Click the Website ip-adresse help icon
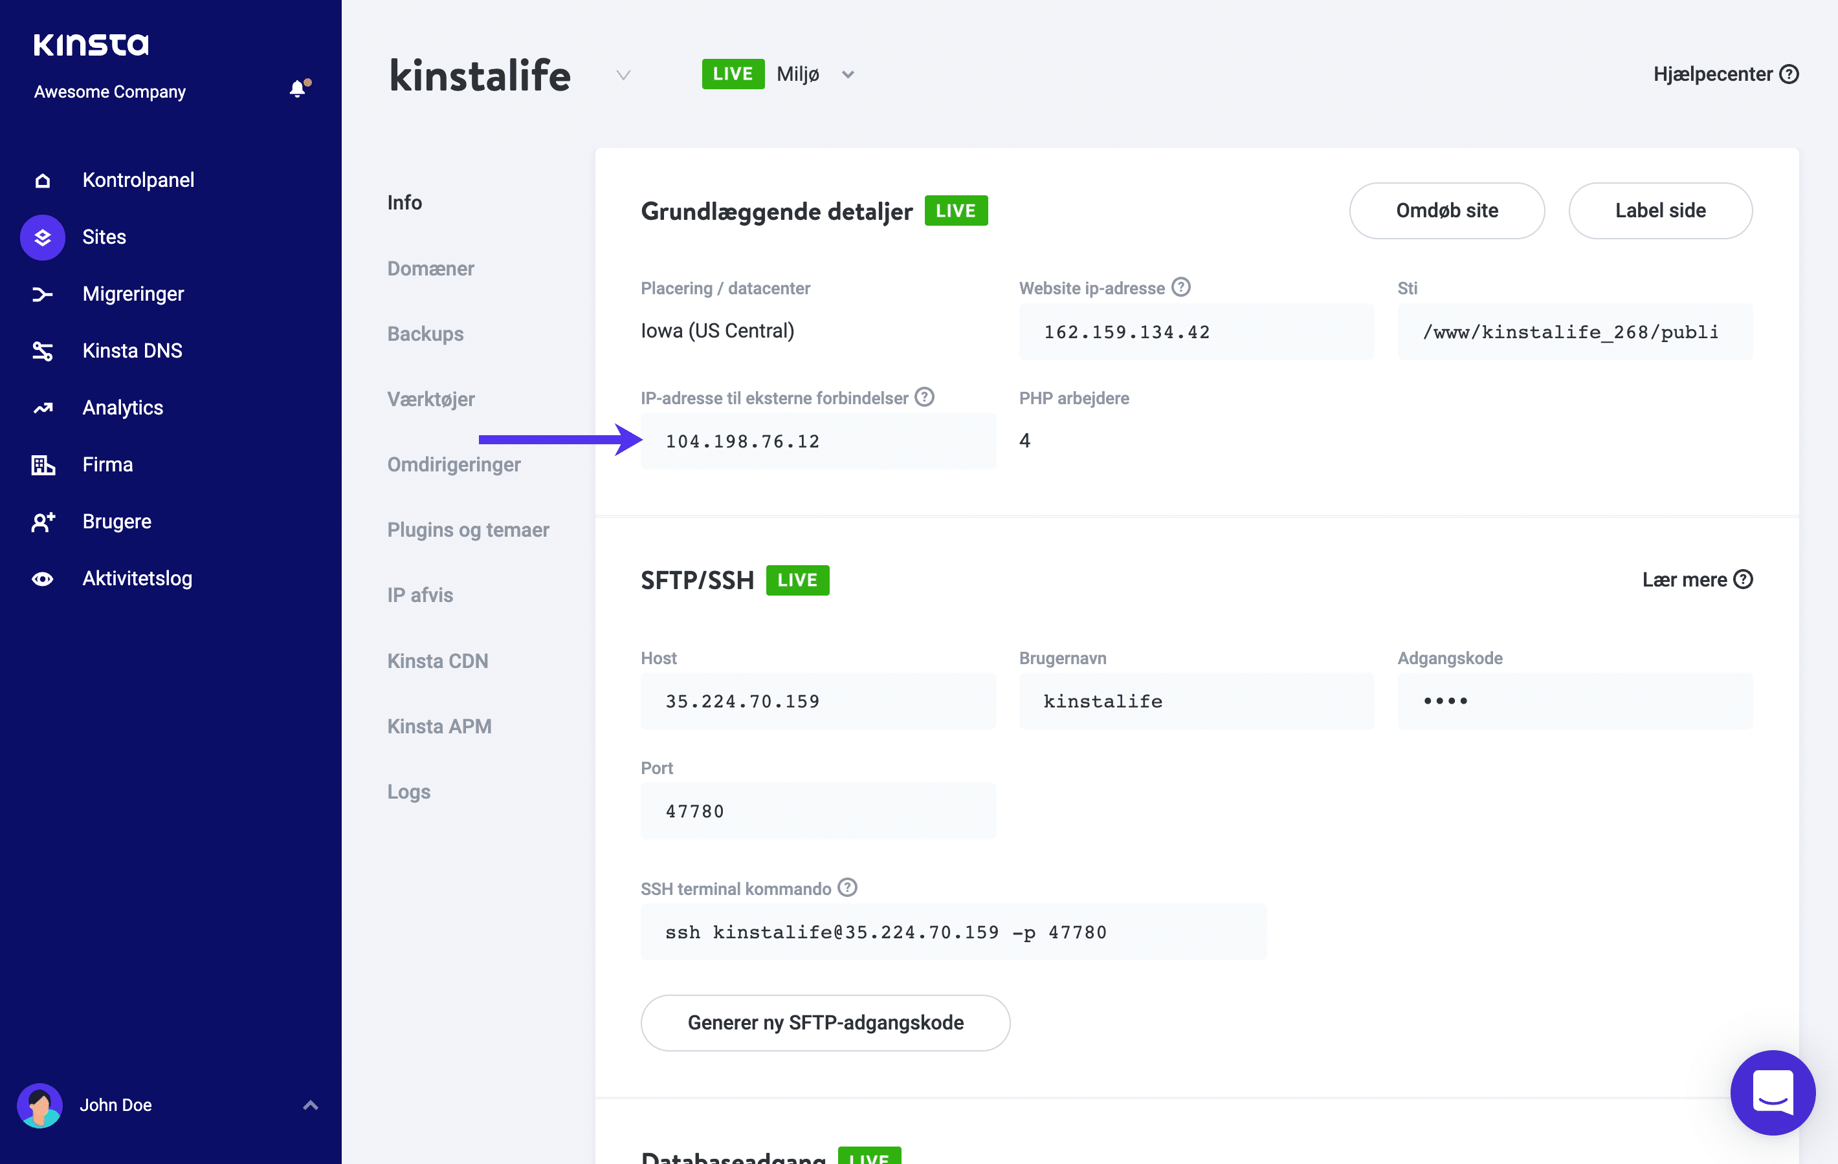 pos(1181,287)
